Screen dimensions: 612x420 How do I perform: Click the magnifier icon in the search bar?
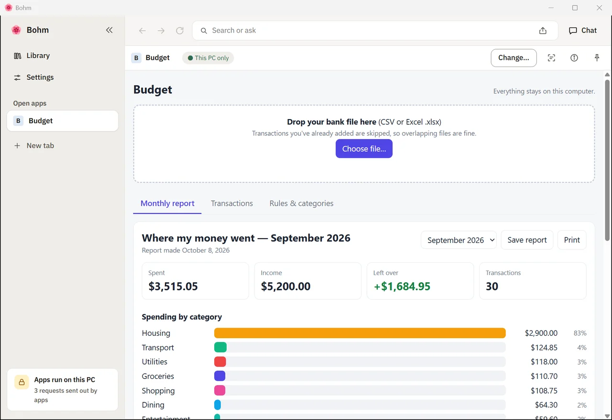(x=204, y=31)
